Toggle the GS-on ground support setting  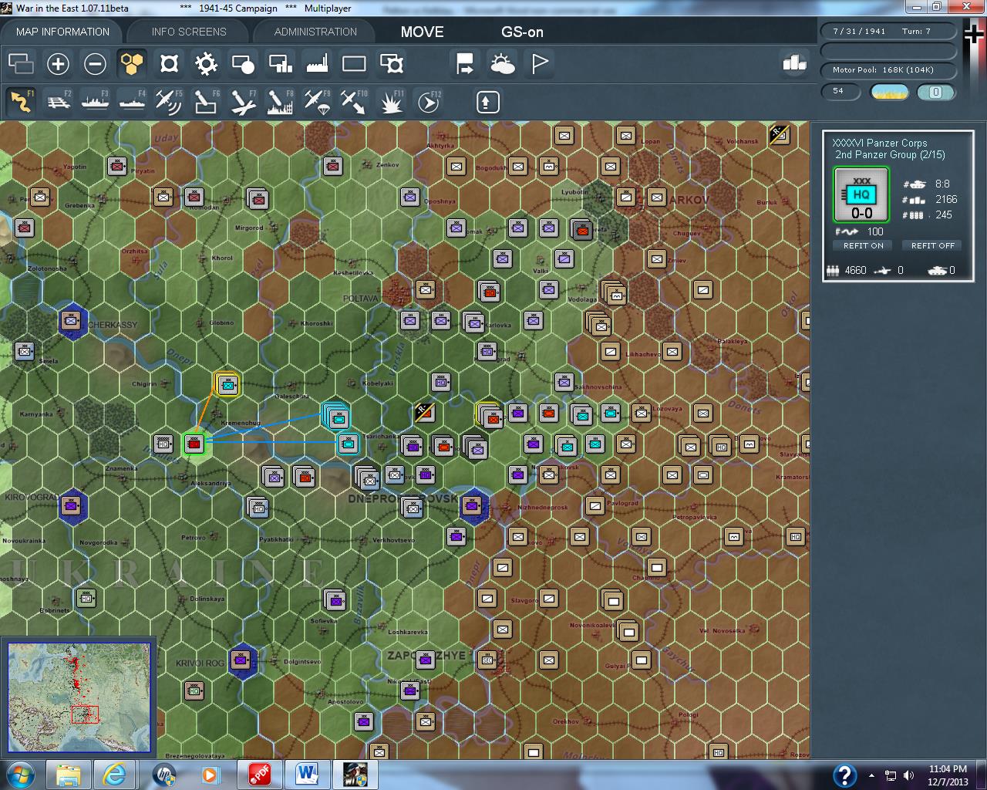[522, 32]
